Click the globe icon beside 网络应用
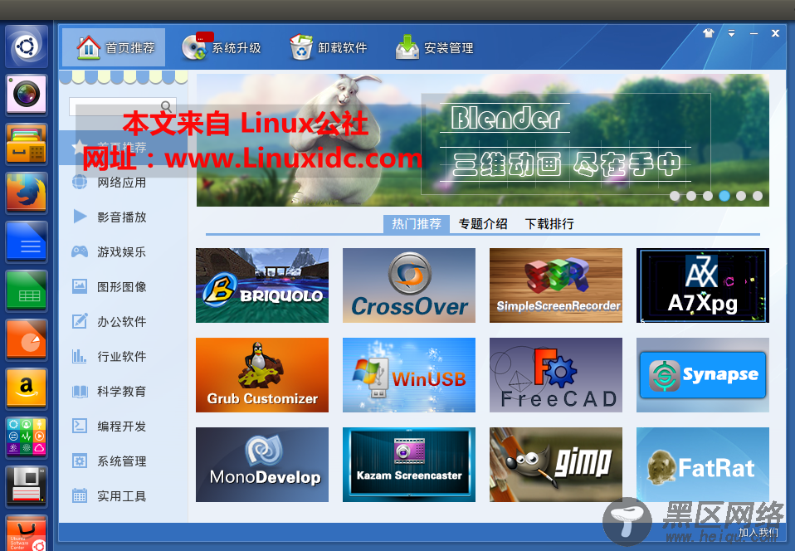795x551 pixels. click(x=80, y=182)
